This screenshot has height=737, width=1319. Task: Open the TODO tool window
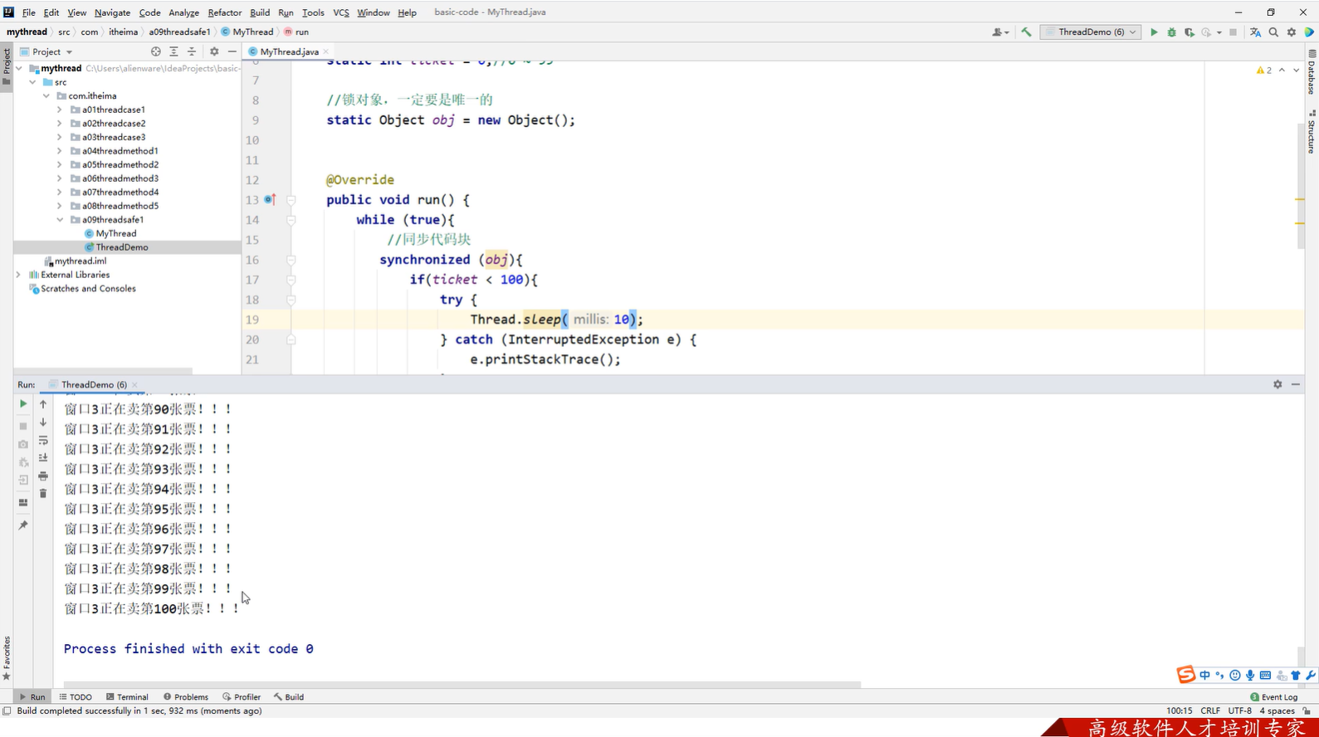(x=76, y=697)
